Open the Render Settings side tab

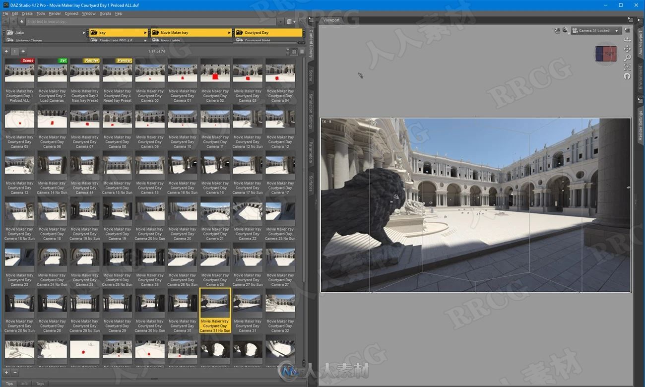click(x=641, y=127)
